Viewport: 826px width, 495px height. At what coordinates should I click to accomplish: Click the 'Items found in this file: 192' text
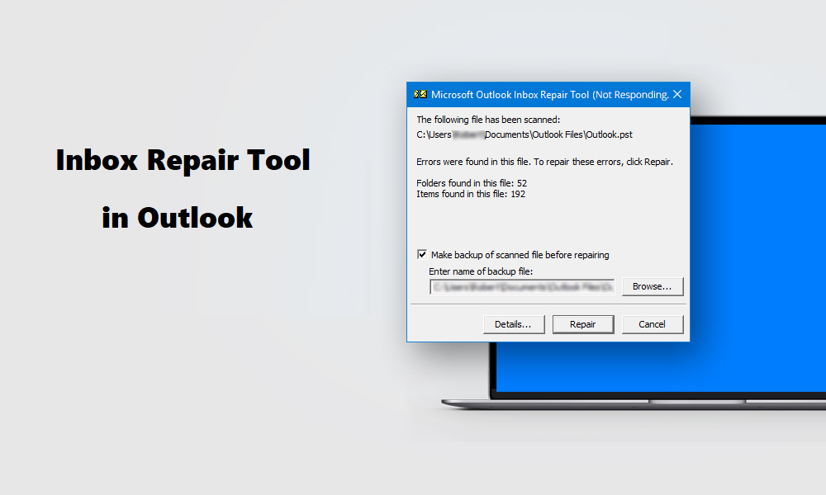471,194
